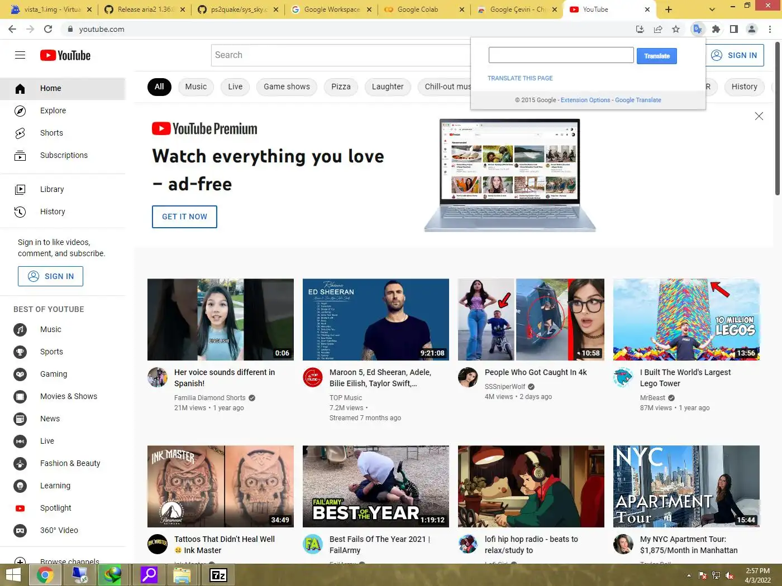Dismiss the YouTube Premium banner

point(759,116)
